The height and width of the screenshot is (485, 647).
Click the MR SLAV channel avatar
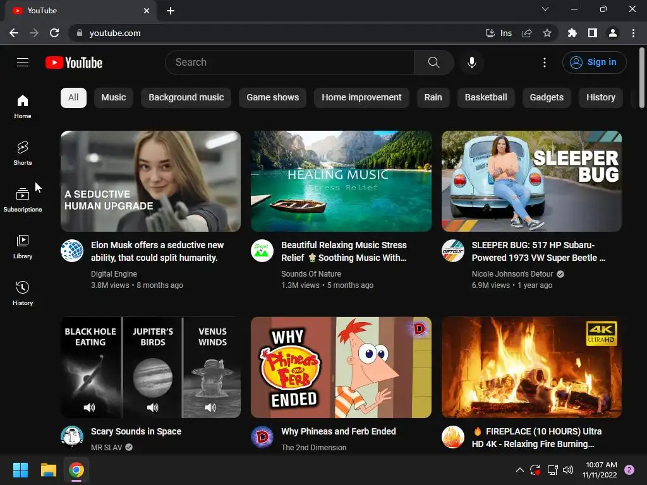point(72,437)
